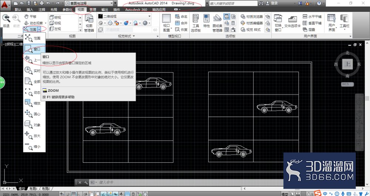Toggle the 特性 properties palette

click(206, 21)
